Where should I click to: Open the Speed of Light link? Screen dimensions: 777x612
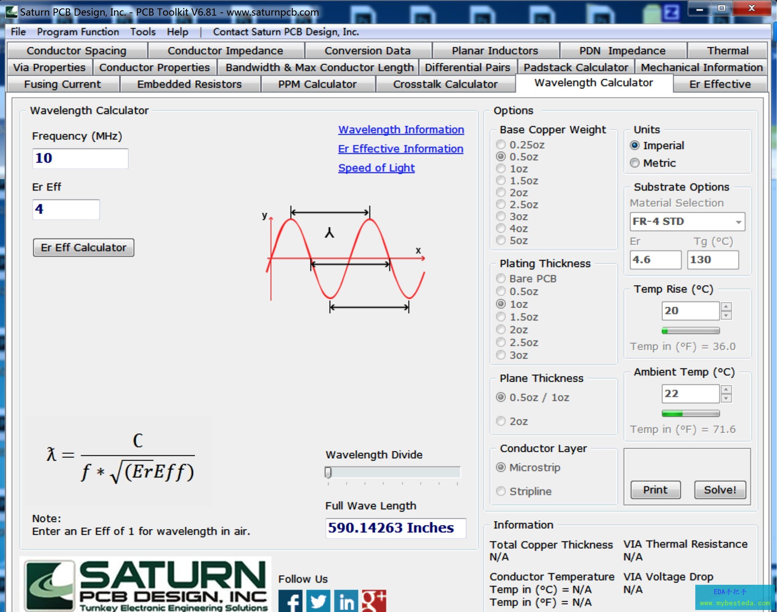[376, 168]
